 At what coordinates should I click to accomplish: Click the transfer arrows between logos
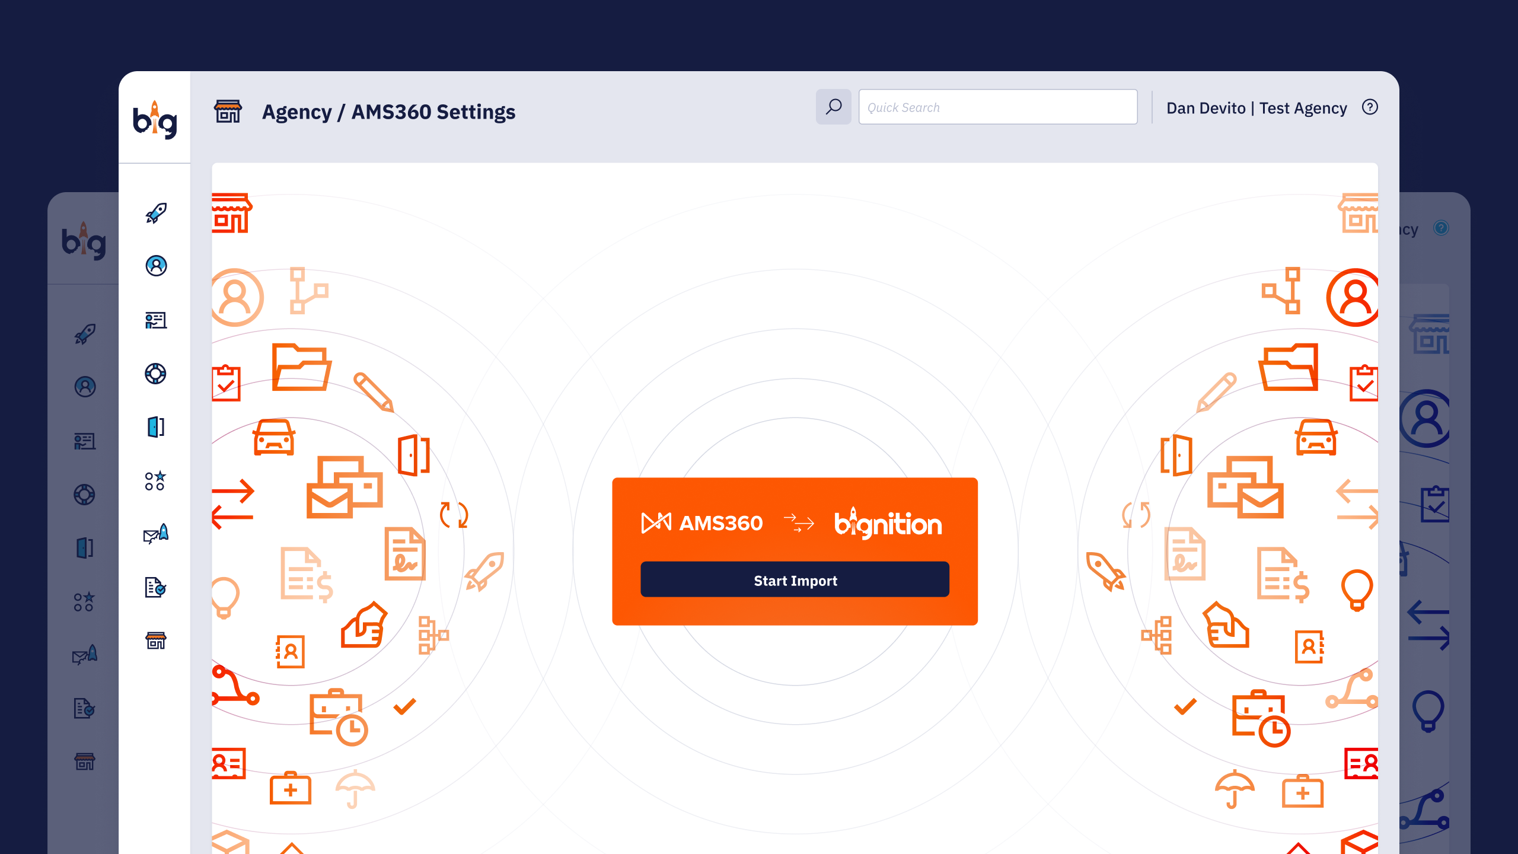pos(799,523)
